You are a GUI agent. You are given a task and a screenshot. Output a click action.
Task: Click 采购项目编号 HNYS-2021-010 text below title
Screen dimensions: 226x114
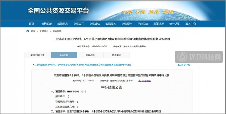[93, 46]
